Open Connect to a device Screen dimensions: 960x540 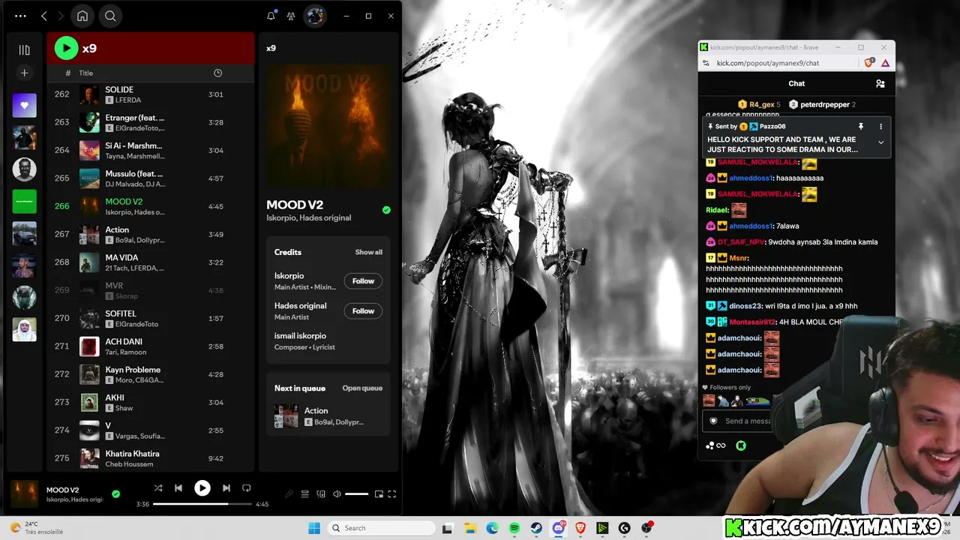[321, 494]
